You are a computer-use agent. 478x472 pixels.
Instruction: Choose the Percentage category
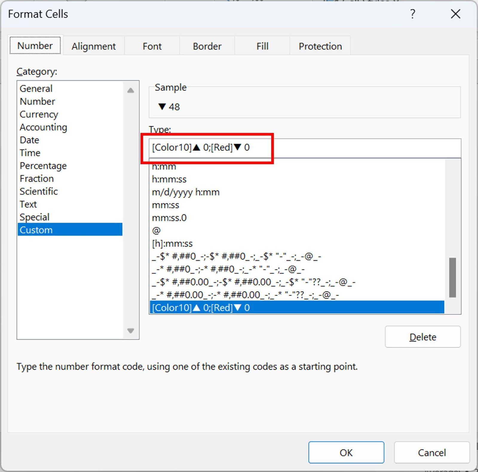(x=43, y=166)
